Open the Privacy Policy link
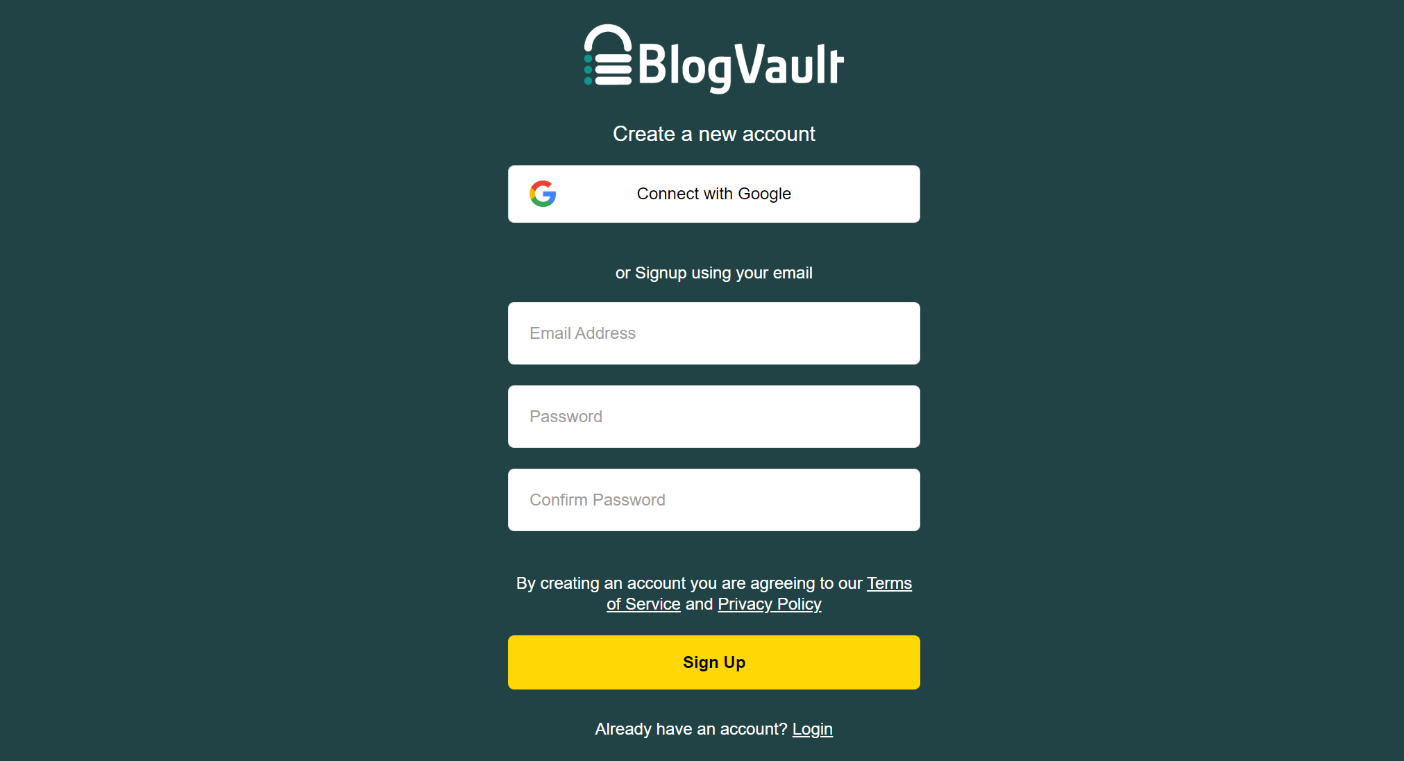 point(770,603)
